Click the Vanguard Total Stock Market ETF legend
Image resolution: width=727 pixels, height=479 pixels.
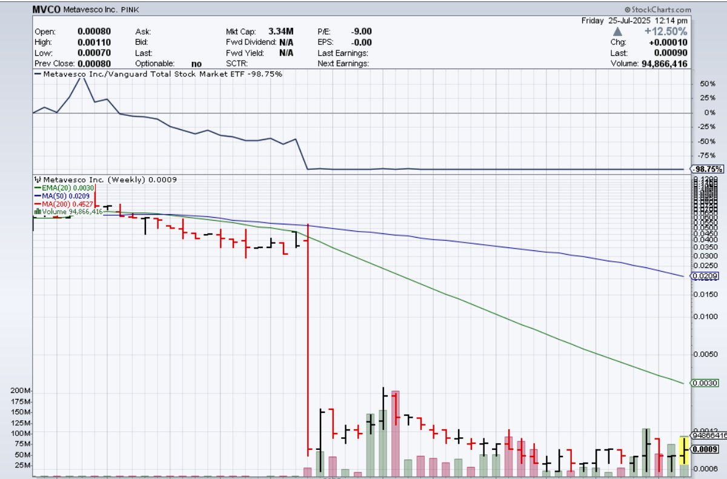(159, 74)
